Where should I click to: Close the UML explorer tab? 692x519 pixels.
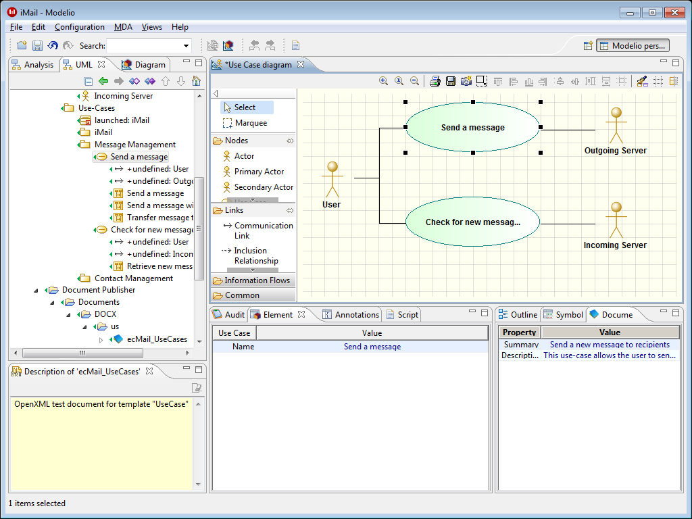tap(101, 64)
